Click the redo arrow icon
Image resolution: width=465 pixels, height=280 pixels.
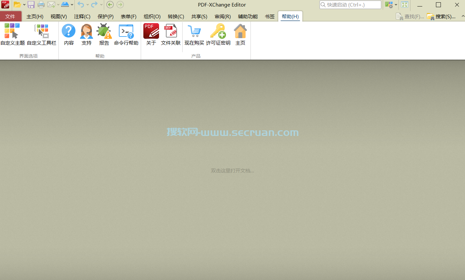coord(94,5)
